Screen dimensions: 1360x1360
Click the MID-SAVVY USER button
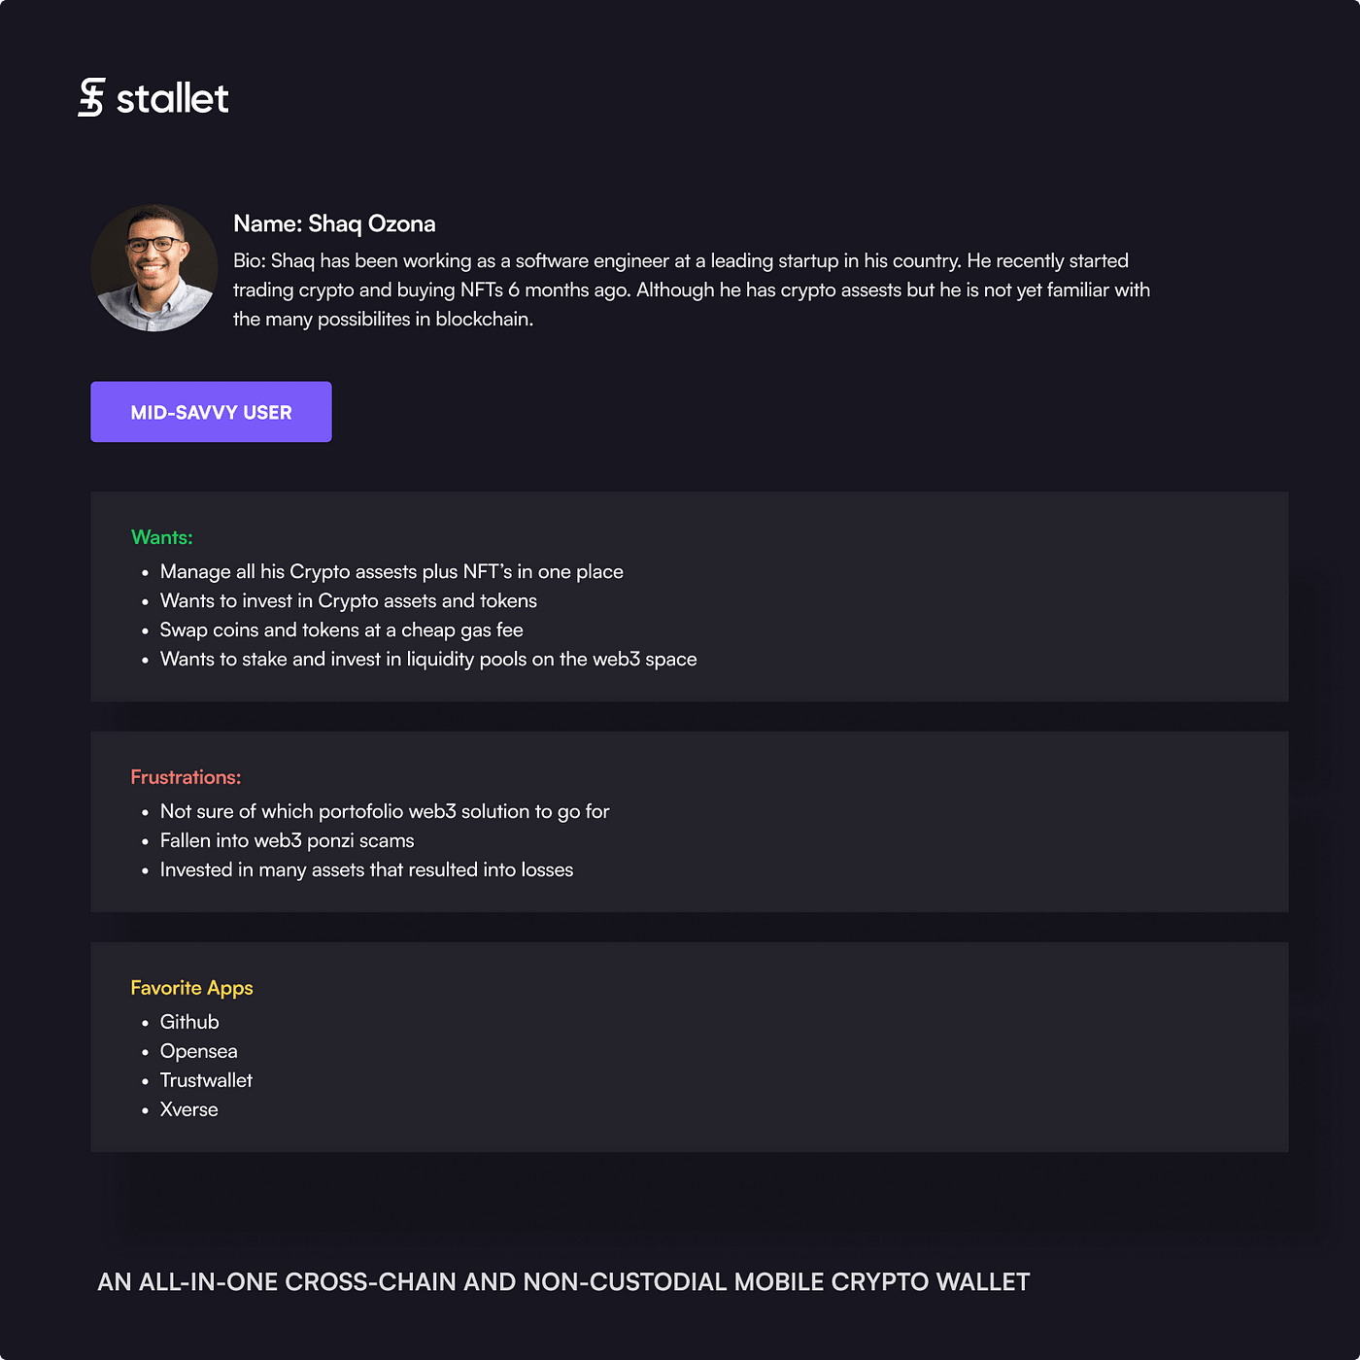(211, 412)
